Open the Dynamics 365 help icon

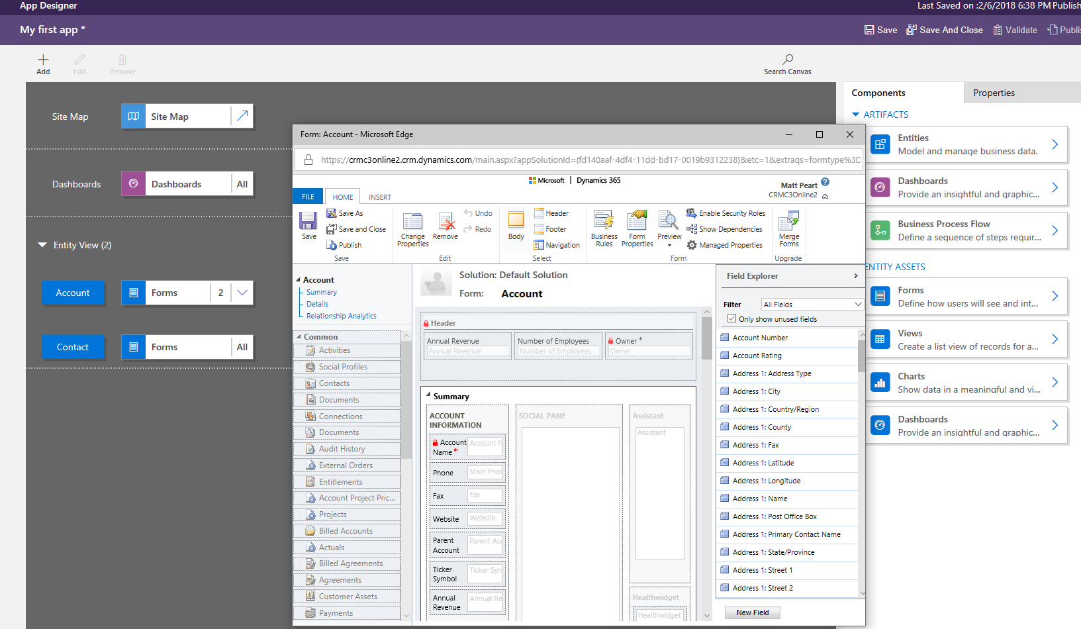point(825,182)
